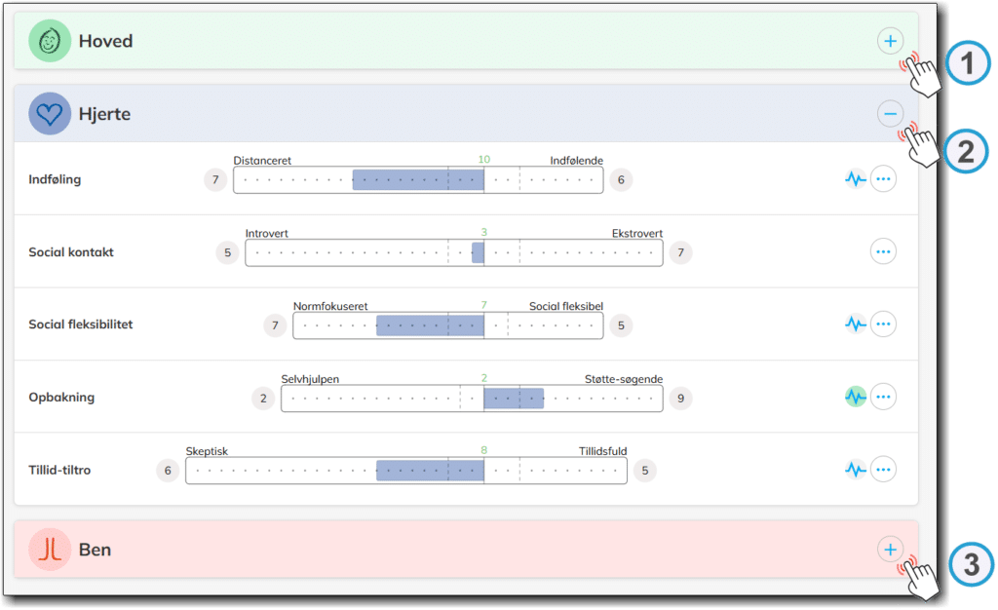998x610 pixels.
Task: Click the Ben section title
Action: tap(95, 550)
